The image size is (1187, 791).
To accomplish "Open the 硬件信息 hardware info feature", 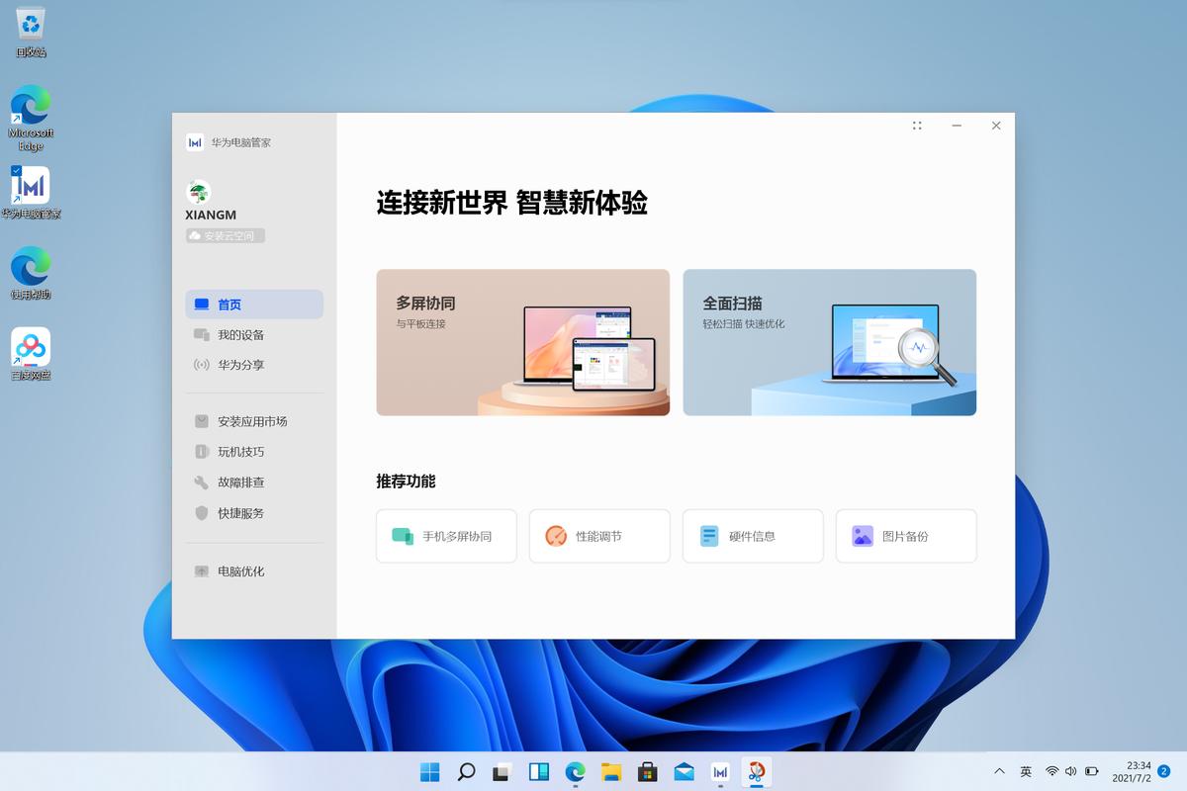I will (x=752, y=535).
